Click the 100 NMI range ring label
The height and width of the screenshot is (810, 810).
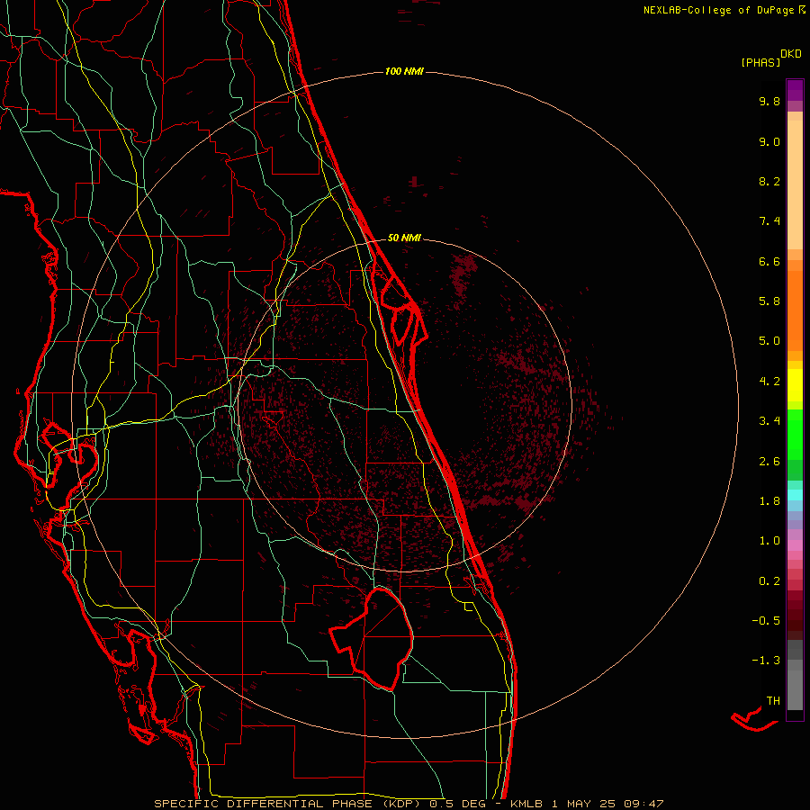tap(404, 71)
